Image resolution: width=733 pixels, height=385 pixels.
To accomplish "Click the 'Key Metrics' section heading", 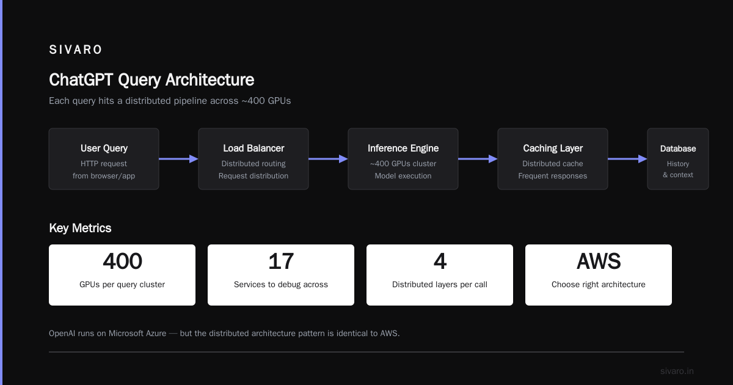I will pos(80,228).
